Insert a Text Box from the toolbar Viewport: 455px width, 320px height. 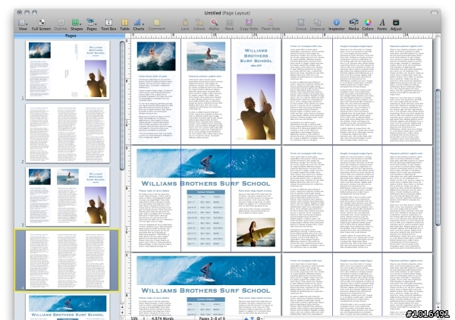[x=108, y=25]
